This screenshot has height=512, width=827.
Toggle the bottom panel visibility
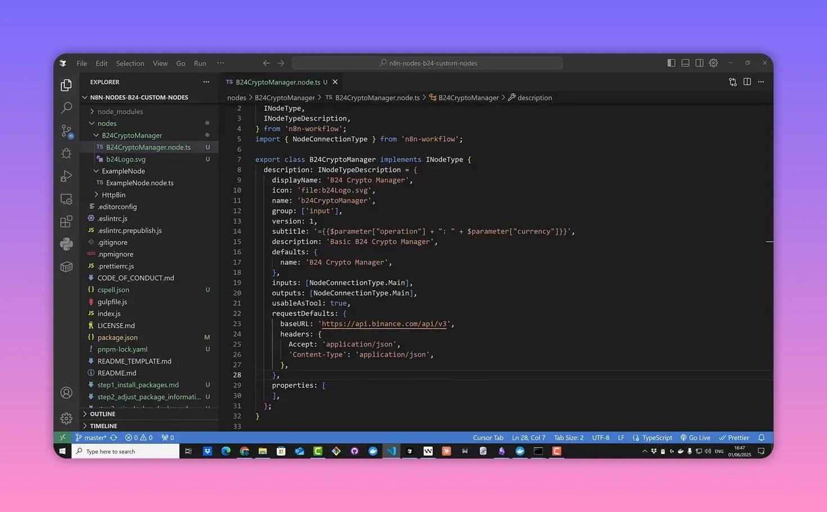click(x=685, y=63)
